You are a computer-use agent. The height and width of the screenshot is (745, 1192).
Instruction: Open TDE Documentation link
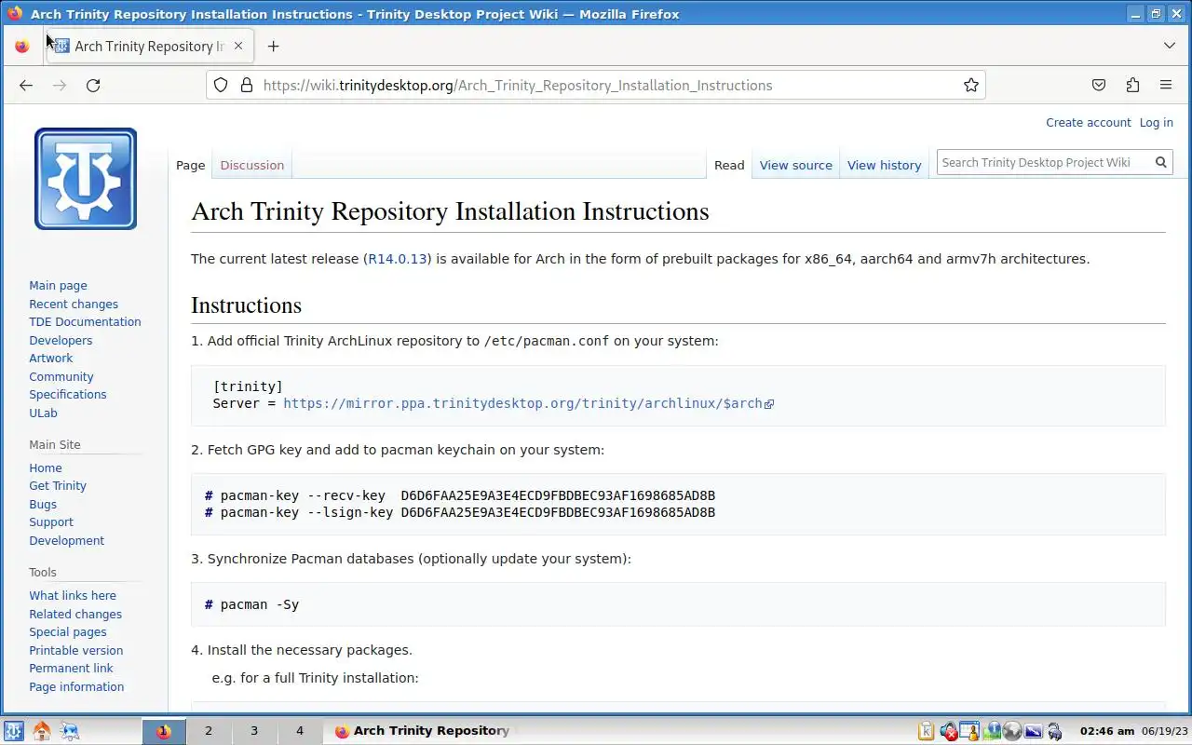pos(85,322)
